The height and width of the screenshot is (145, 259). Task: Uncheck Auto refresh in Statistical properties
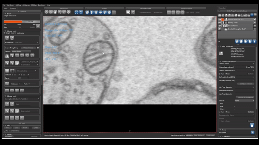[220, 74]
